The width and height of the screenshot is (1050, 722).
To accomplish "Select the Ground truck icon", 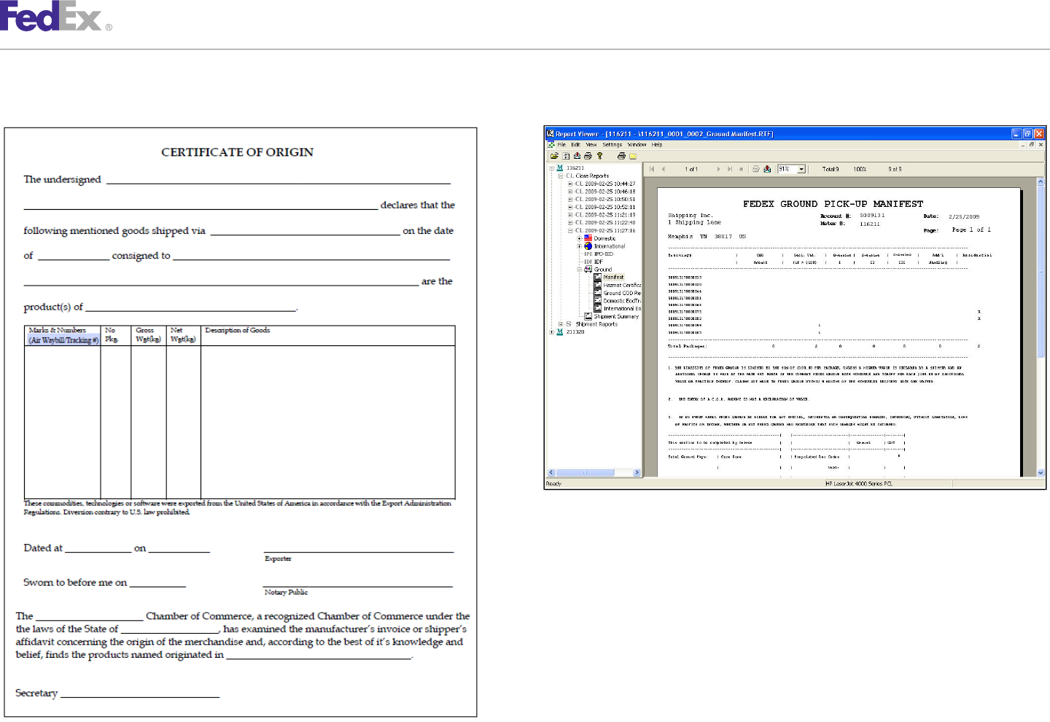I will click(x=588, y=270).
